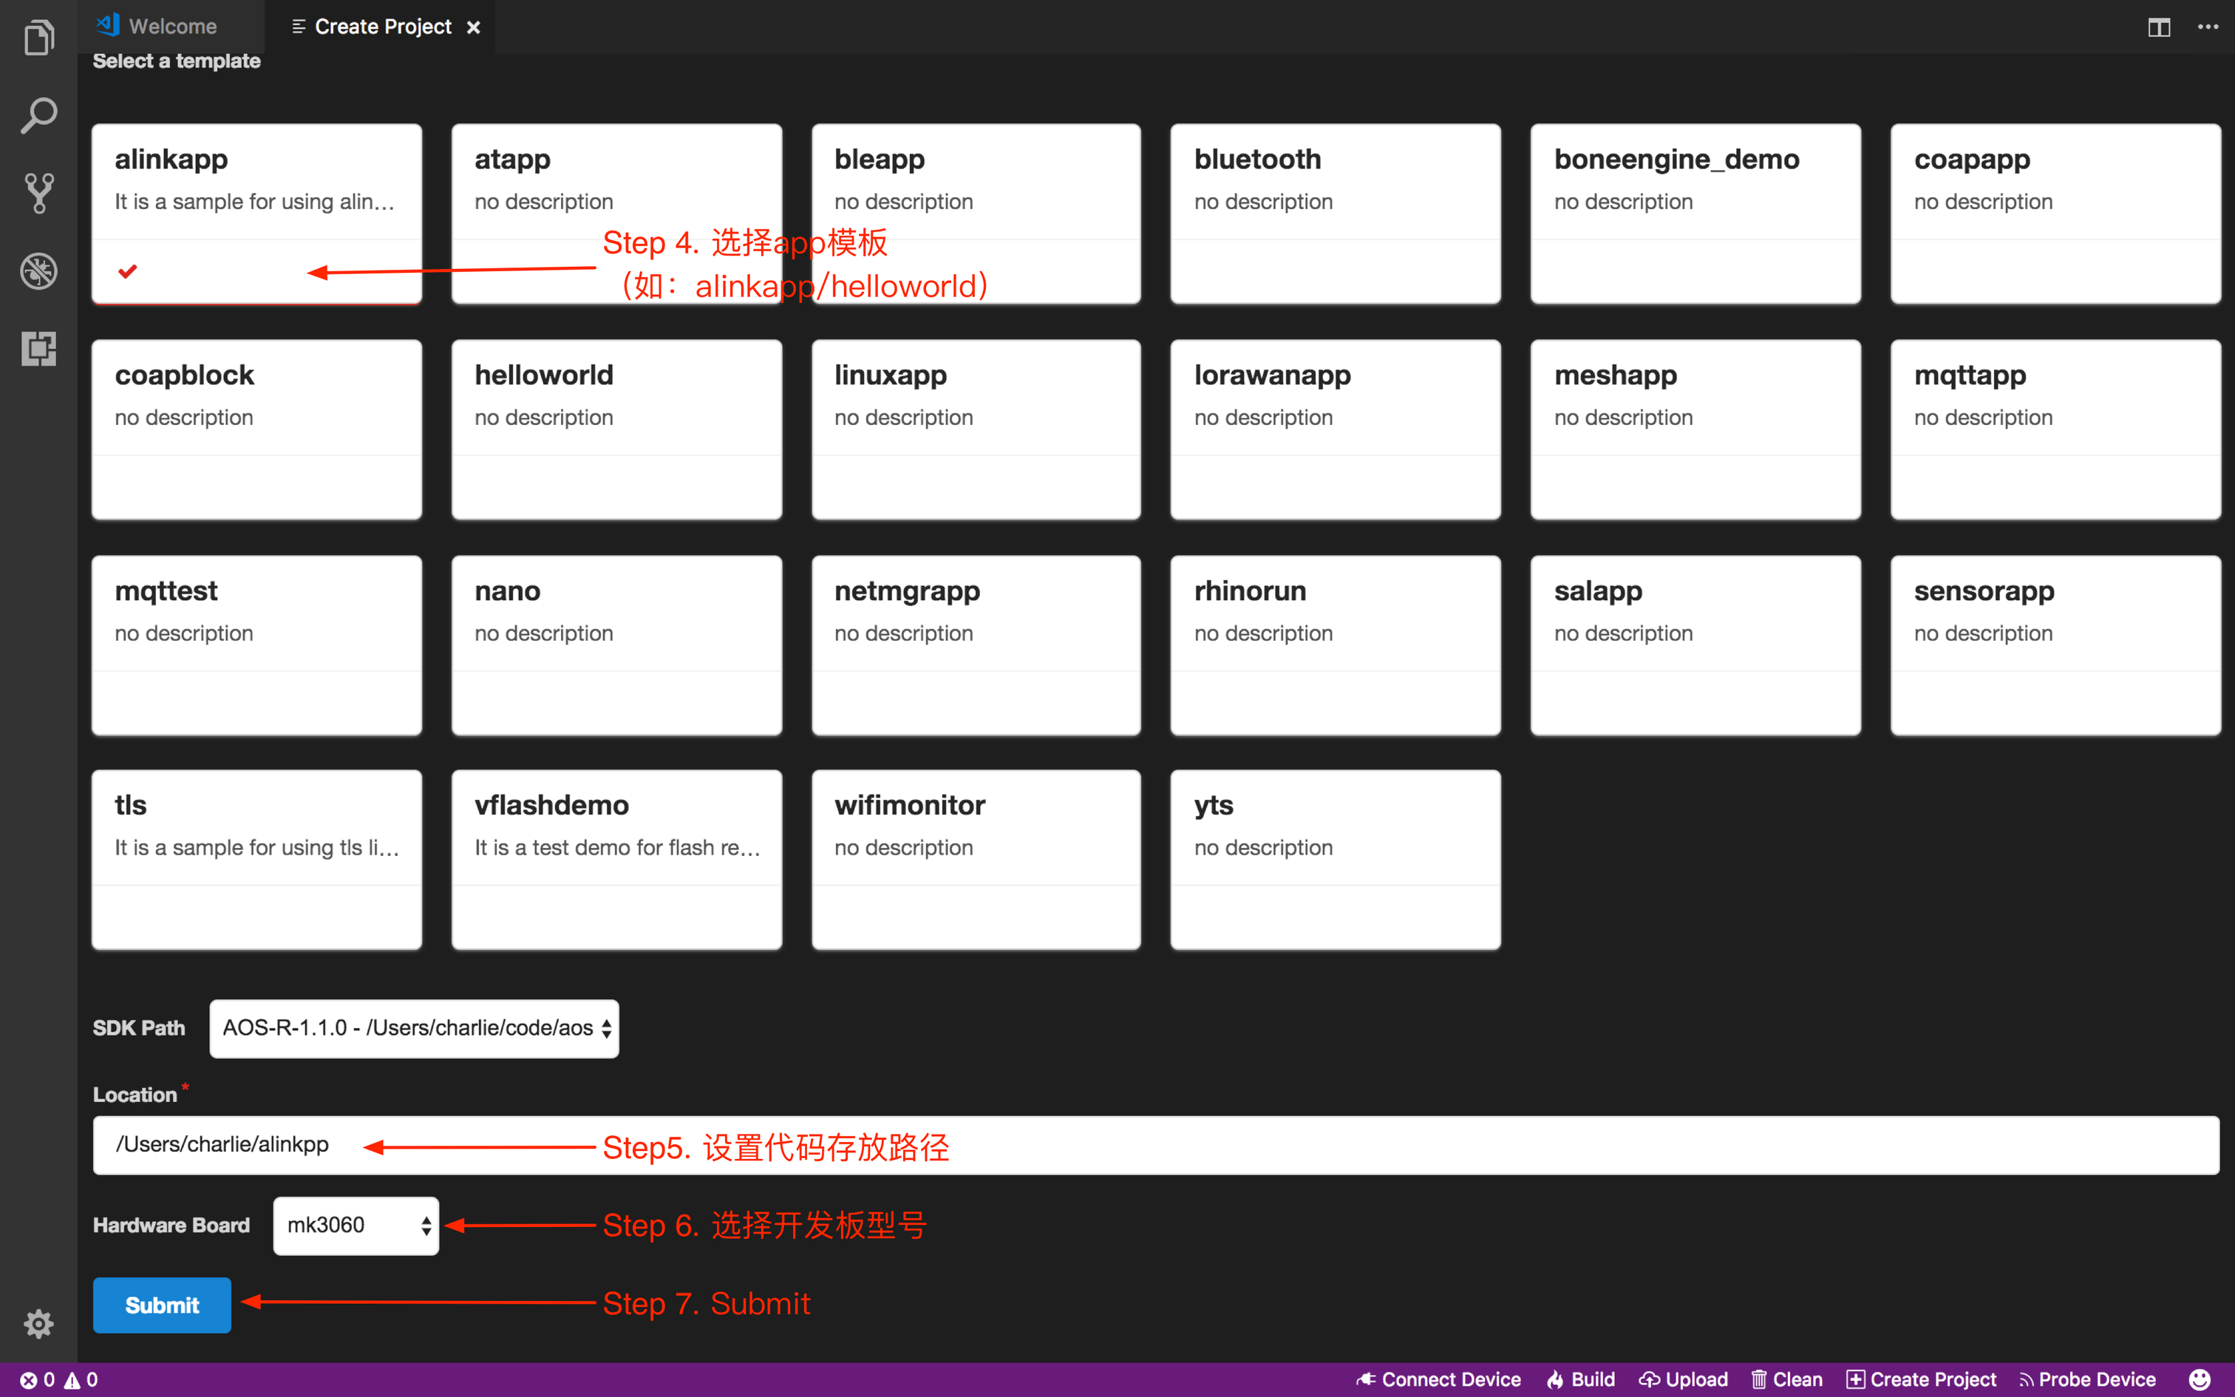Open Source Control branch icon
Viewport: 2235px width, 1397px height.
click(38, 193)
